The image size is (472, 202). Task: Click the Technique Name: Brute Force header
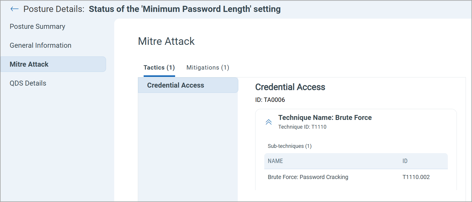pyautogui.click(x=325, y=118)
